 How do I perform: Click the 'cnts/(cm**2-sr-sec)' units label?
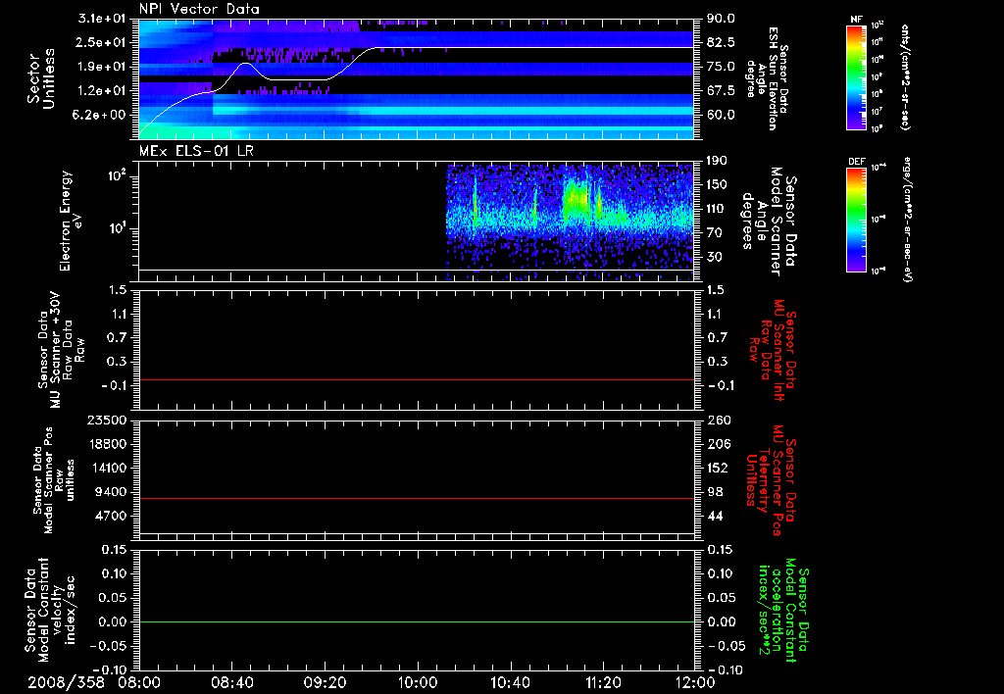click(905, 77)
